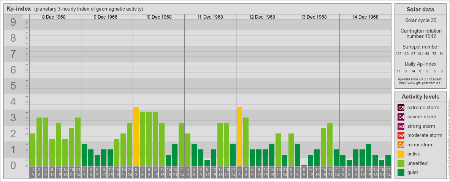Click the '8 Dec 1968' date header

pos(54,17)
